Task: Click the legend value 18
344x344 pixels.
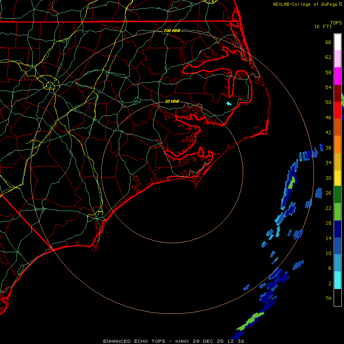Action: [x=328, y=223]
